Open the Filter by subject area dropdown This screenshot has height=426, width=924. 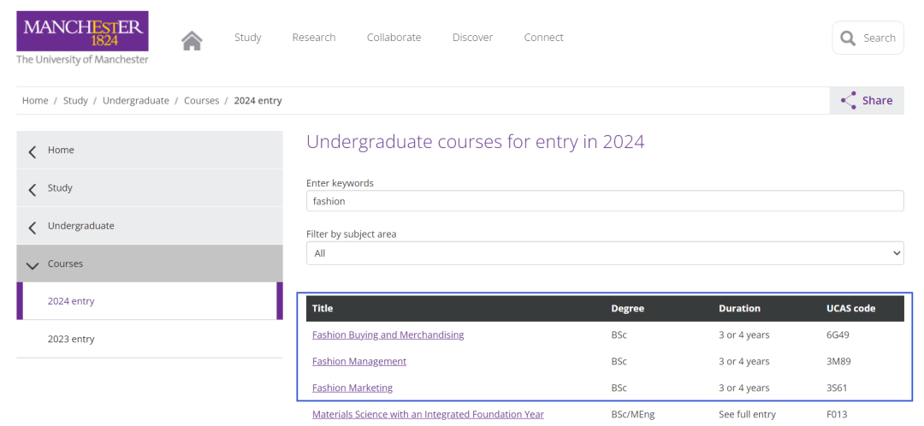[605, 252]
